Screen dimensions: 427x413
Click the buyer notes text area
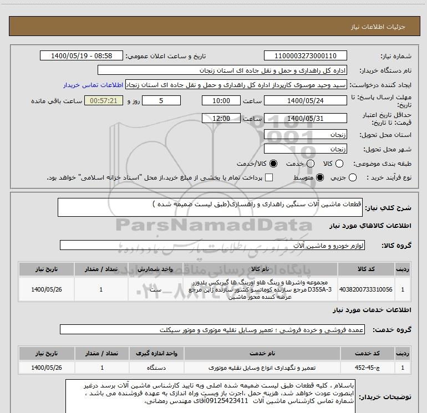(x=210, y=396)
